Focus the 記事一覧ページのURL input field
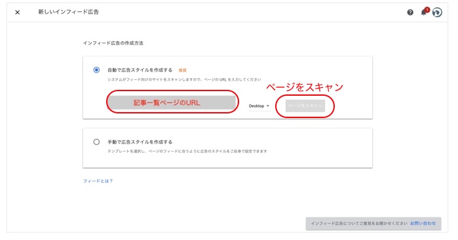Image resolution: width=458 pixels, height=240 pixels. click(x=172, y=102)
